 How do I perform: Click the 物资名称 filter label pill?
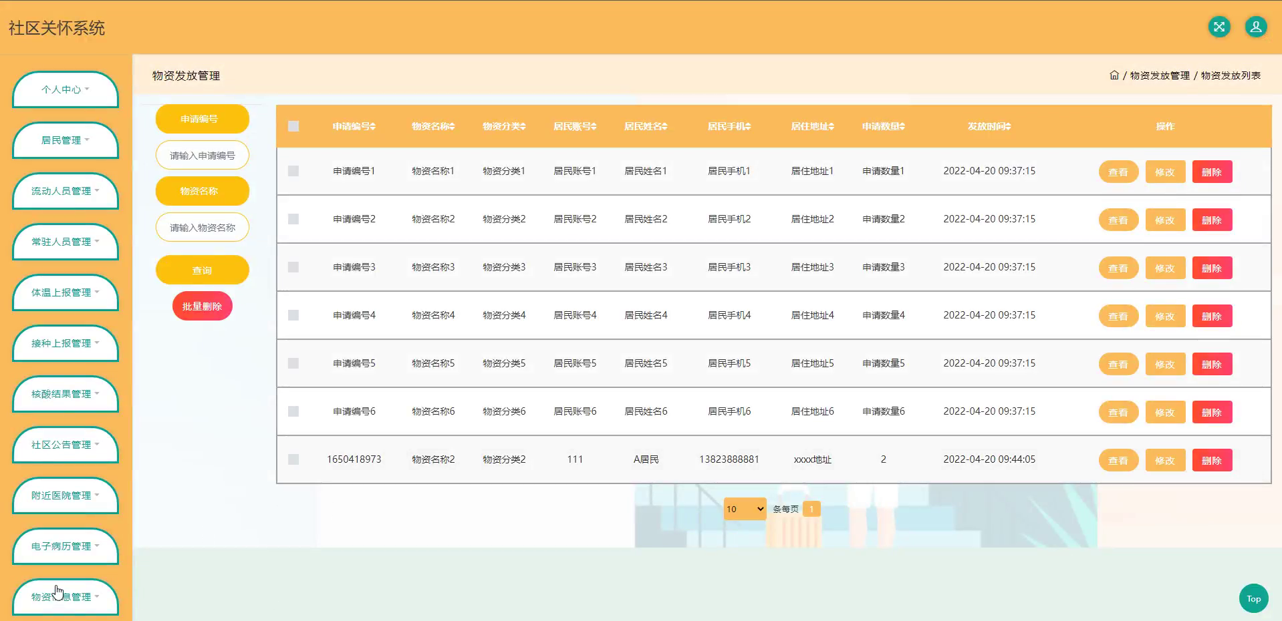[x=203, y=191]
